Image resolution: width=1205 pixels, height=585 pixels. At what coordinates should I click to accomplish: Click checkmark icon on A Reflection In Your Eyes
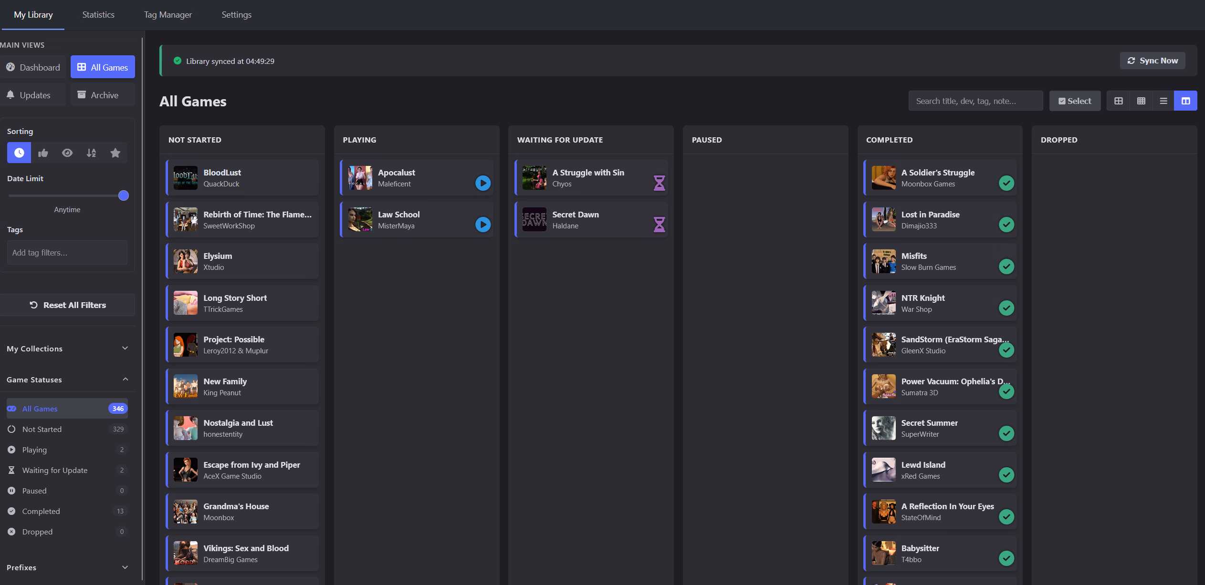coord(1006,517)
